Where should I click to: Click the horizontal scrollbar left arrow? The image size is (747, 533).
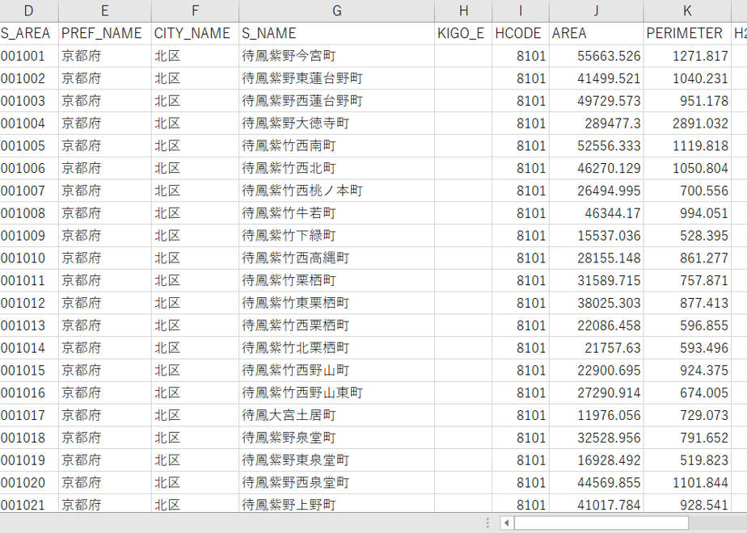506,523
